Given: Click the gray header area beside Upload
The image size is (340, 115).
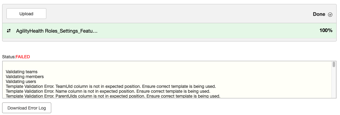Looking at the screenshot, I should click(180, 14).
